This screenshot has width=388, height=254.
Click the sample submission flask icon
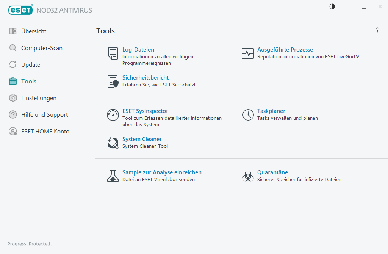113,176
